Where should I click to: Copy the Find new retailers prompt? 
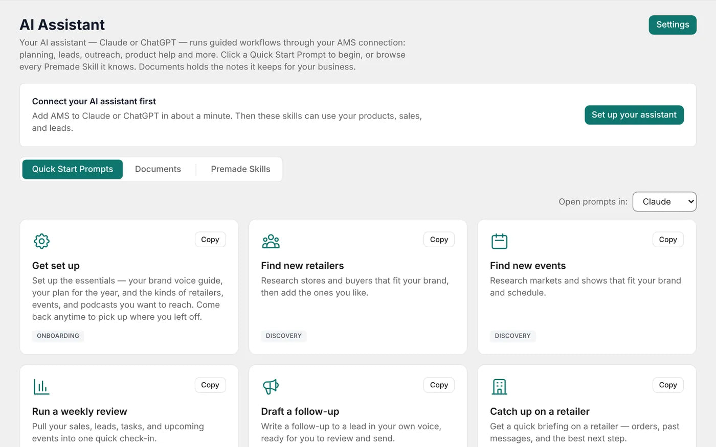[x=439, y=240]
